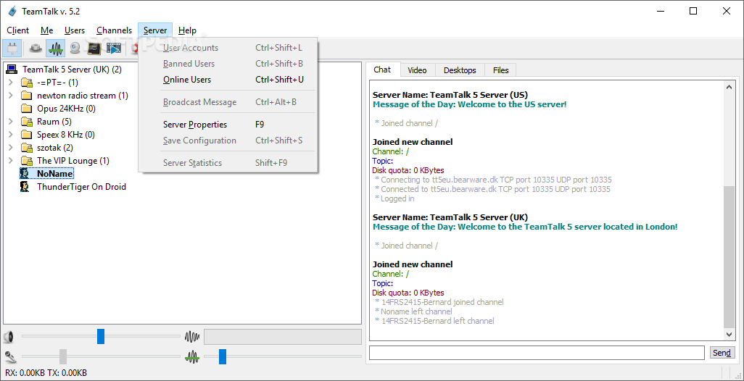Click the grey microphone gain slider handle

tap(63, 356)
